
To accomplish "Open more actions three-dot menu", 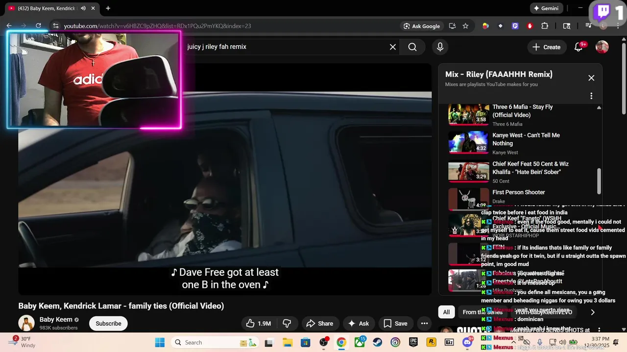I will coord(424,323).
